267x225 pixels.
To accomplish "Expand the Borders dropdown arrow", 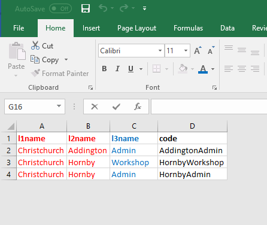I will coord(166,69).
